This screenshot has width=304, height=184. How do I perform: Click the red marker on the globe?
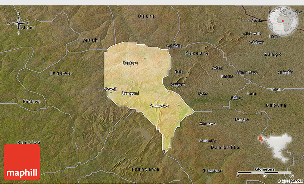[x=283, y=21]
